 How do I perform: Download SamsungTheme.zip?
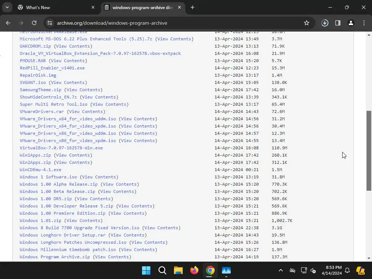41,90
